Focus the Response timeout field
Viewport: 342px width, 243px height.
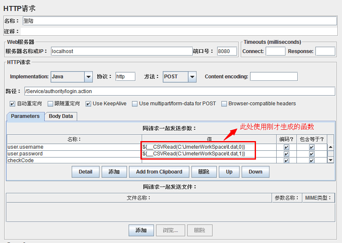[x=325, y=51]
